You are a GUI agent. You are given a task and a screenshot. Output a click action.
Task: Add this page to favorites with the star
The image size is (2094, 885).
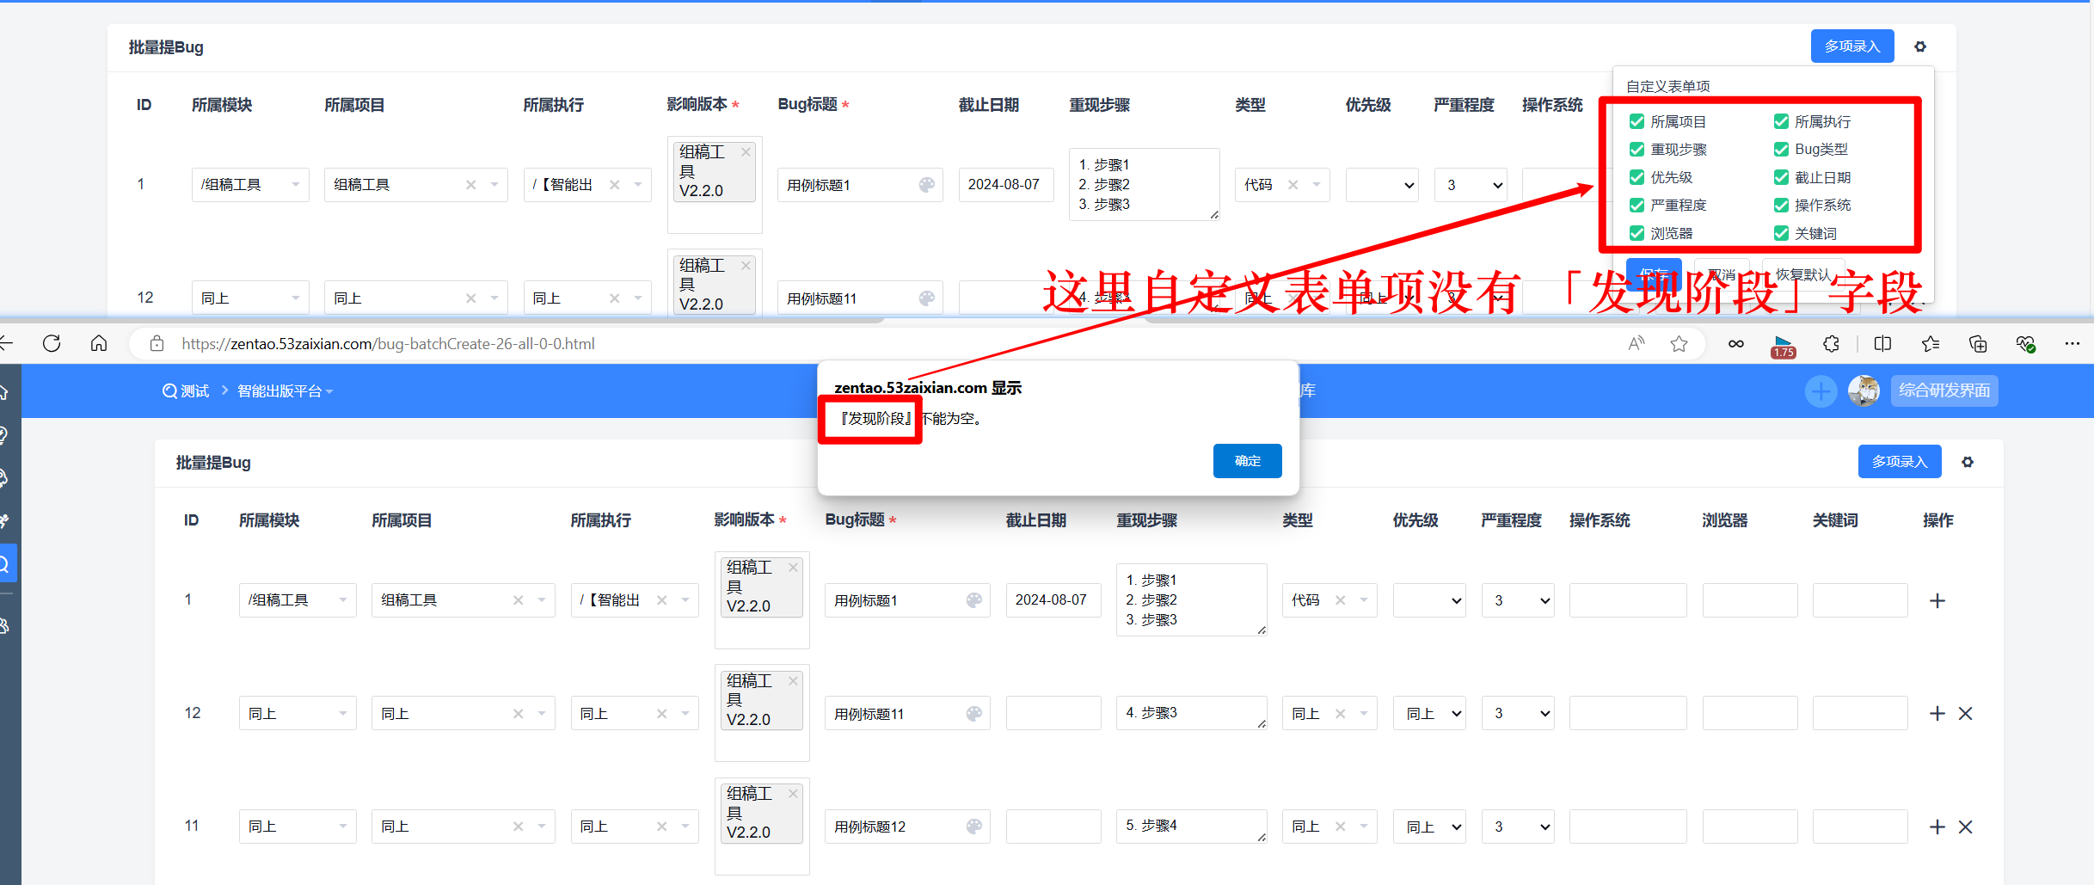click(x=1679, y=344)
